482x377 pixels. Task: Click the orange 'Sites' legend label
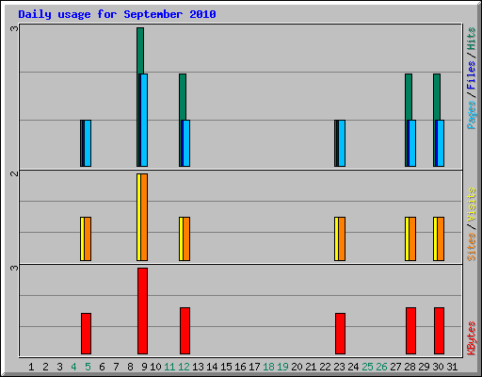[472, 247]
